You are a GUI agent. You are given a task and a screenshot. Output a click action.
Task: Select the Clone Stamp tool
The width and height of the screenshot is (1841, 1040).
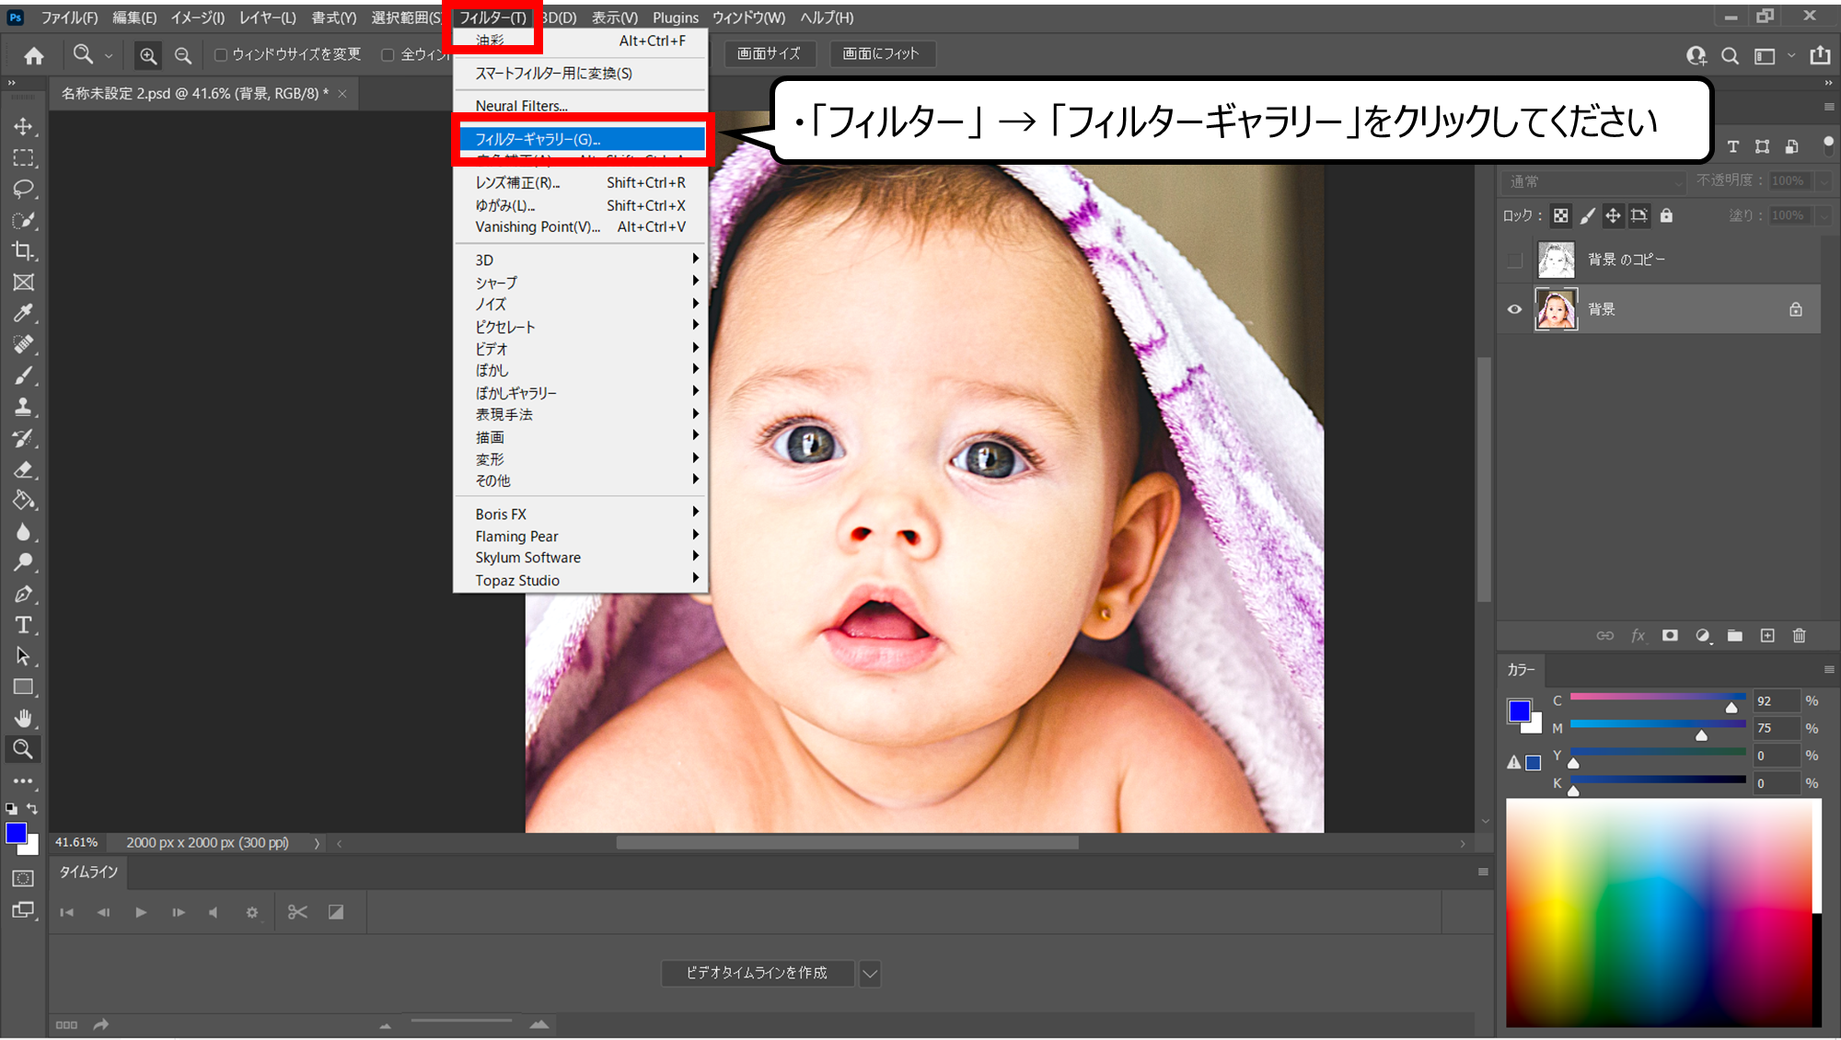(23, 406)
